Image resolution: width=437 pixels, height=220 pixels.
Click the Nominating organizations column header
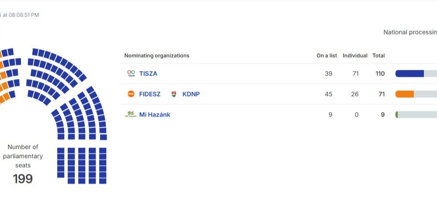pos(157,56)
